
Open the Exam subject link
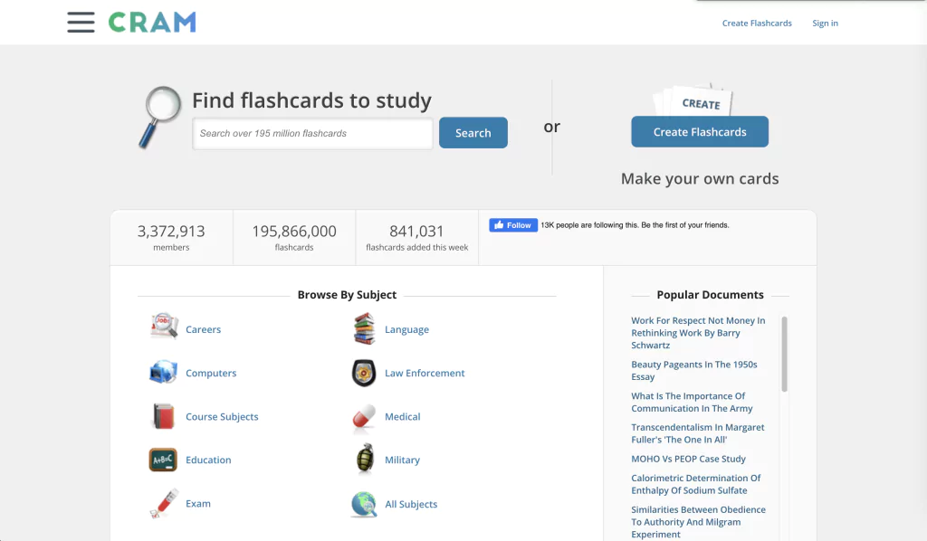coord(198,504)
